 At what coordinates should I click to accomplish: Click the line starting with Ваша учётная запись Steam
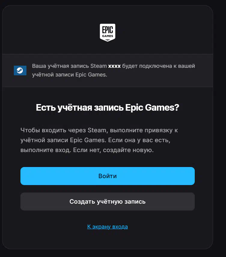coord(114,66)
